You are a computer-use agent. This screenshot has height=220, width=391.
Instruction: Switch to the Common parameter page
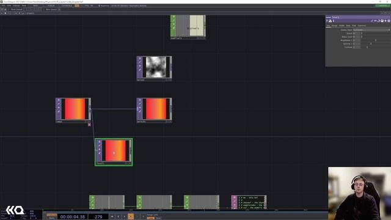(x=362, y=26)
